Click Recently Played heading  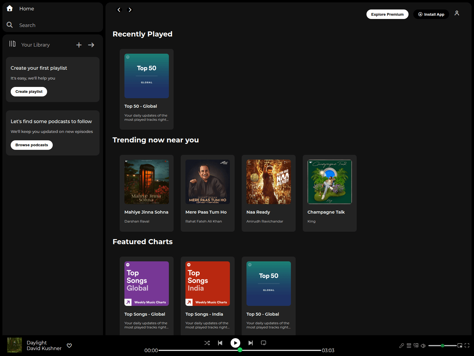142,34
